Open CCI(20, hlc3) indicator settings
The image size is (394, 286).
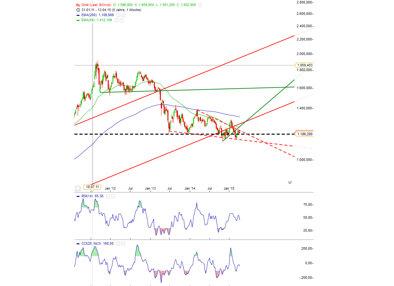coord(118,244)
